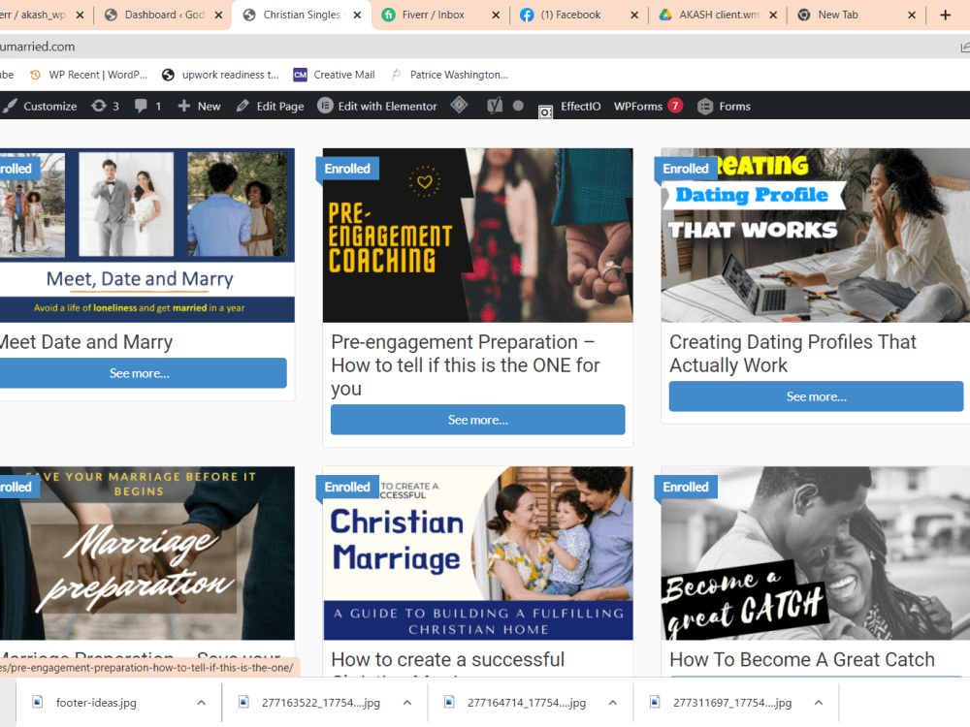Click the diamond icon in admin bar
Image resolution: width=970 pixels, height=727 pixels.
(x=459, y=105)
